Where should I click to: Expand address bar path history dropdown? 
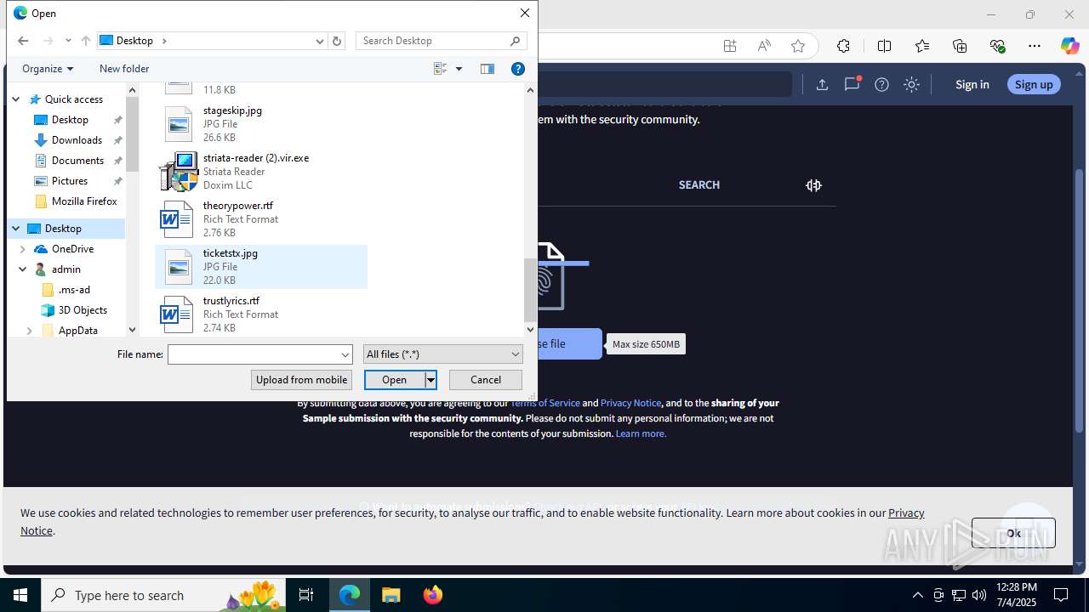pos(320,41)
